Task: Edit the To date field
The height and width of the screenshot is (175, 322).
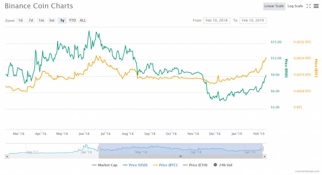Action: (x=253, y=21)
